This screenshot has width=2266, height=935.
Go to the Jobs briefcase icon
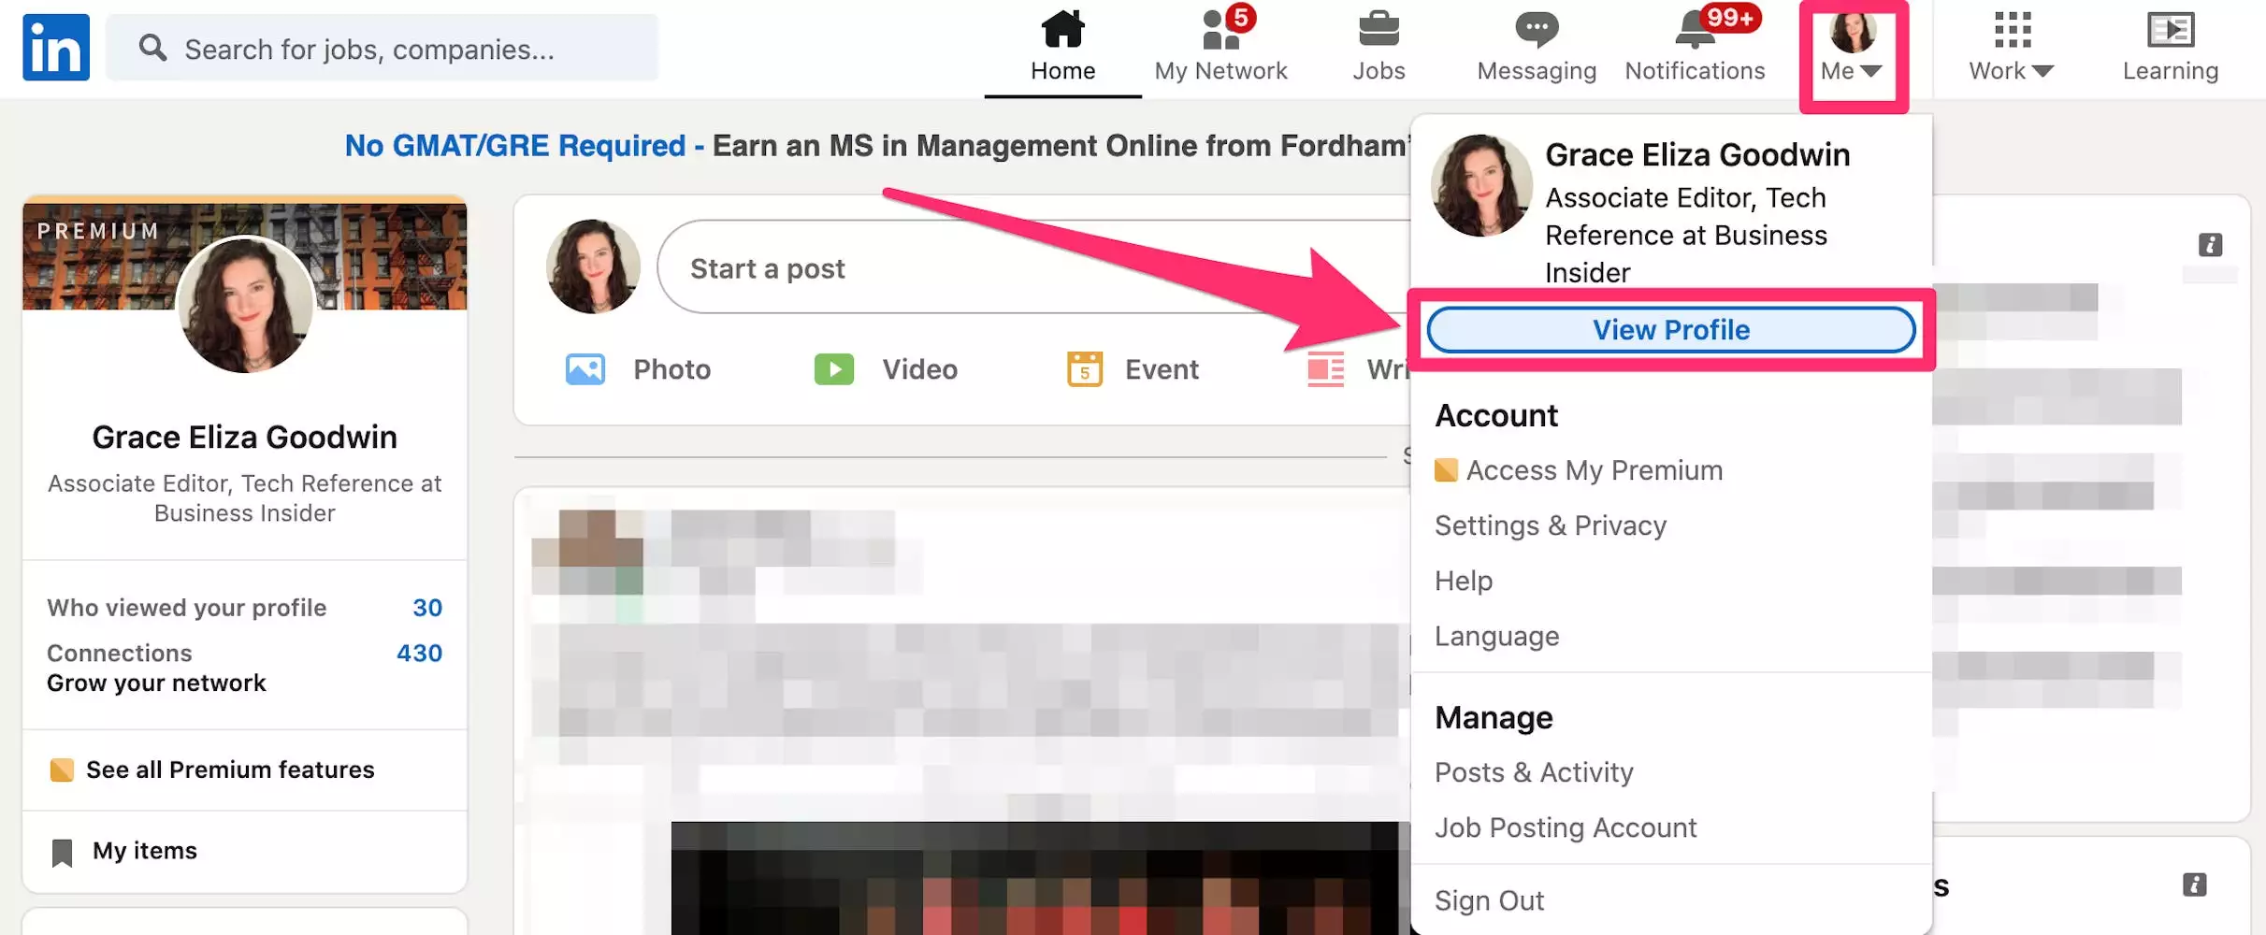tap(1378, 31)
